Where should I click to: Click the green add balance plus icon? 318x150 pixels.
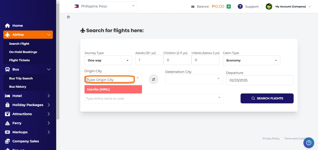tap(229, 6)
